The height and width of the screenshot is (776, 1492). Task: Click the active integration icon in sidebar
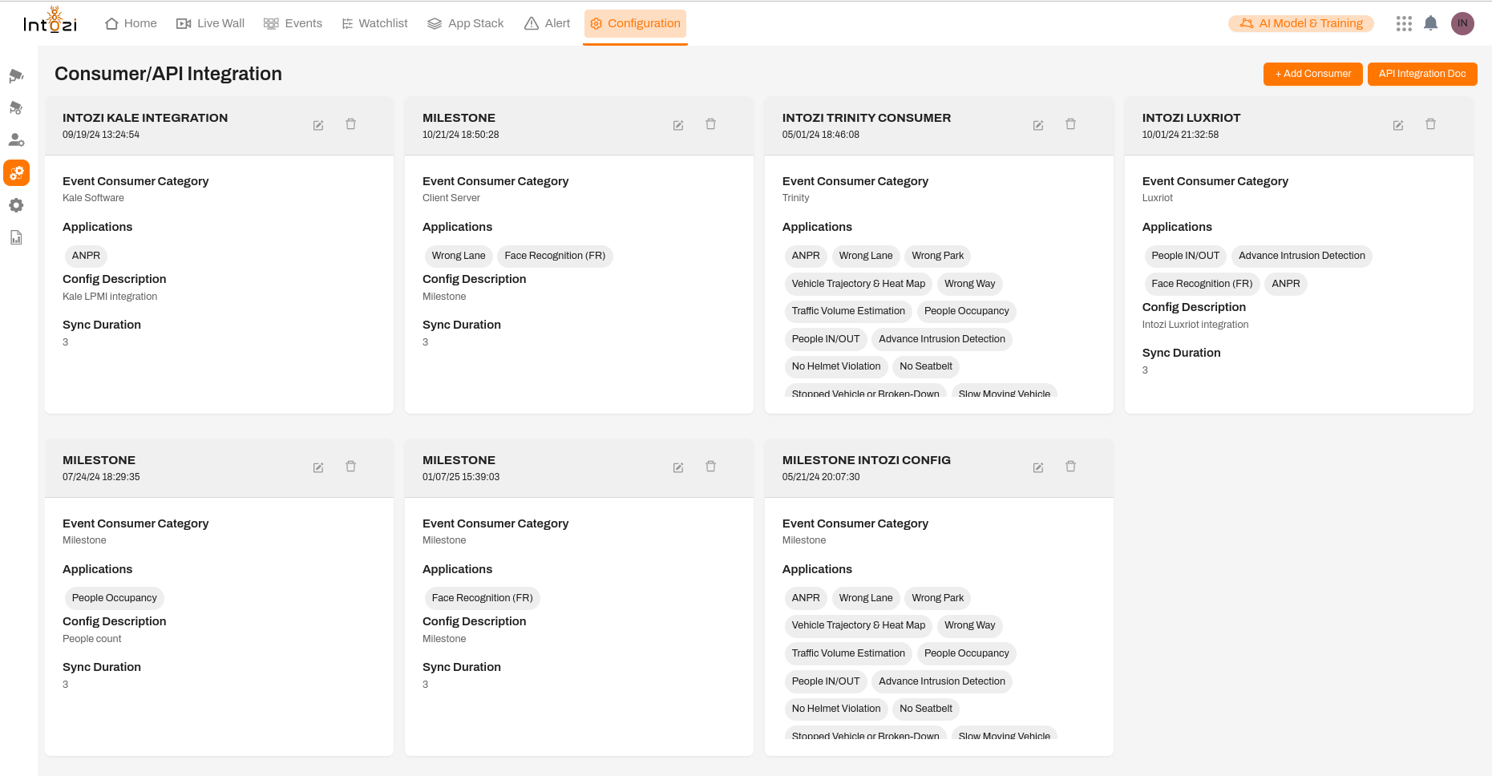click(16, 172)
